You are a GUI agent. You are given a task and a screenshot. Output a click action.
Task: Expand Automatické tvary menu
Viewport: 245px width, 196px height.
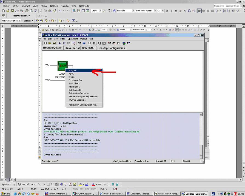[27, 184]
